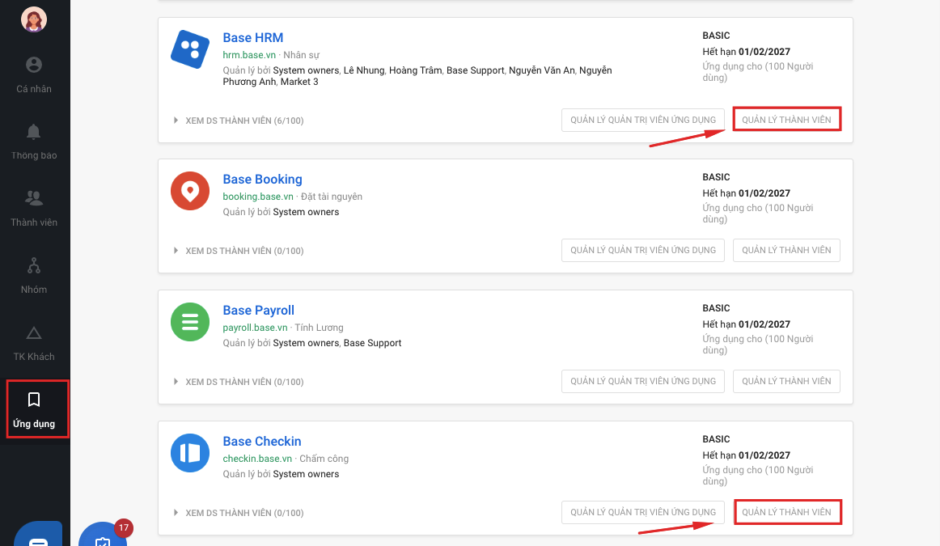Click Quản lý thành viên for Base Booking
Image resolution: width=940 pixels, height=546 pixels.
point(786,250)
